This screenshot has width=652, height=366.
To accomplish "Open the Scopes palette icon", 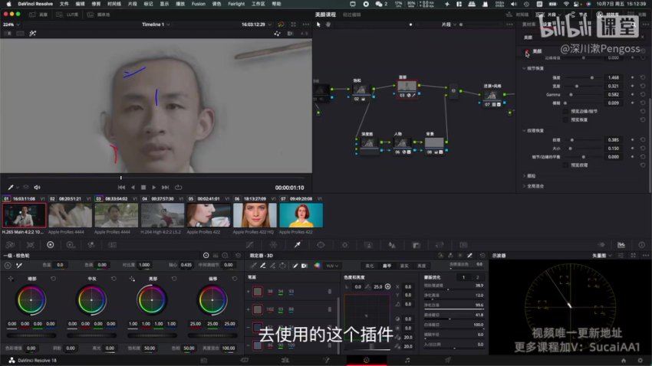I will [x=621, y=245].
